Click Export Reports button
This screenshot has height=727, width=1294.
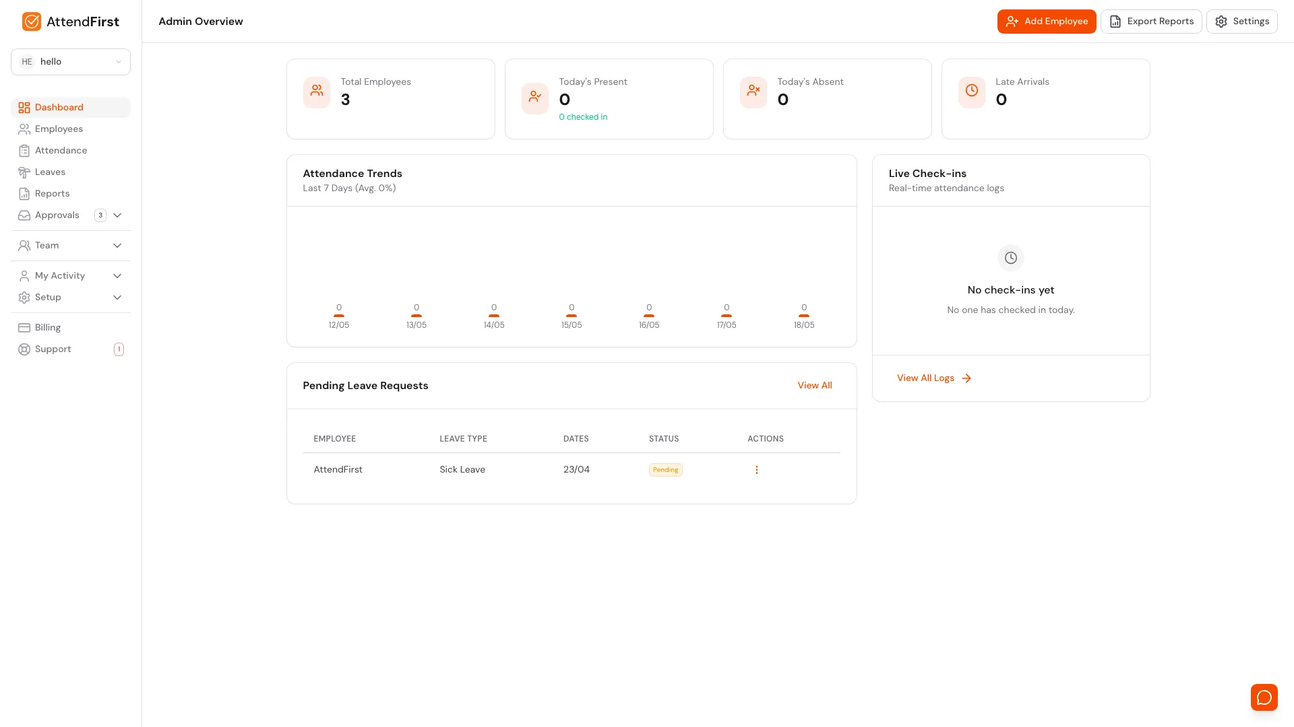[1151, 22]
